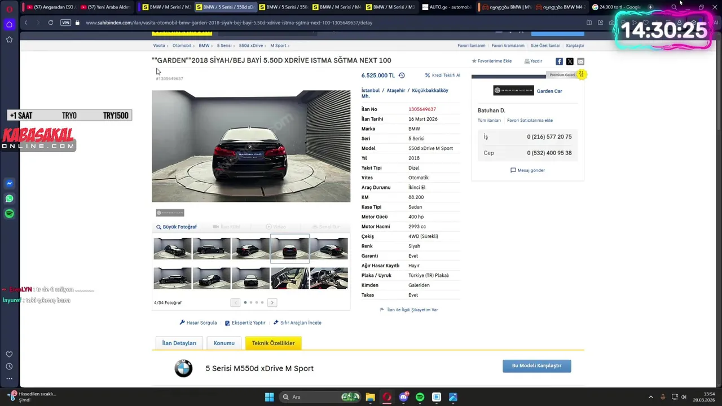The width and height of the screenshot is (722, 406).
Task: Click Favorilerime Ekle star
Action: (x=492, y=61)
